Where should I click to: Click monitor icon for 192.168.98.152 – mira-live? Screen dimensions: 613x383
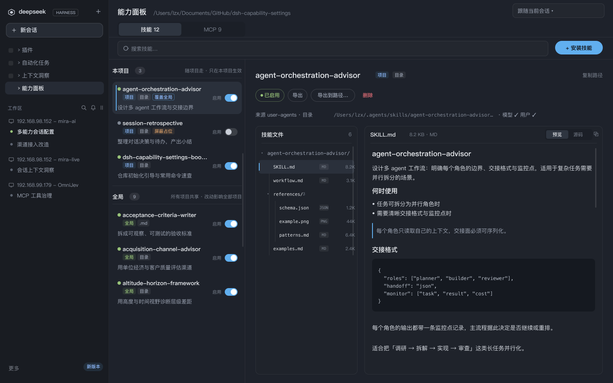coord(11,160)
